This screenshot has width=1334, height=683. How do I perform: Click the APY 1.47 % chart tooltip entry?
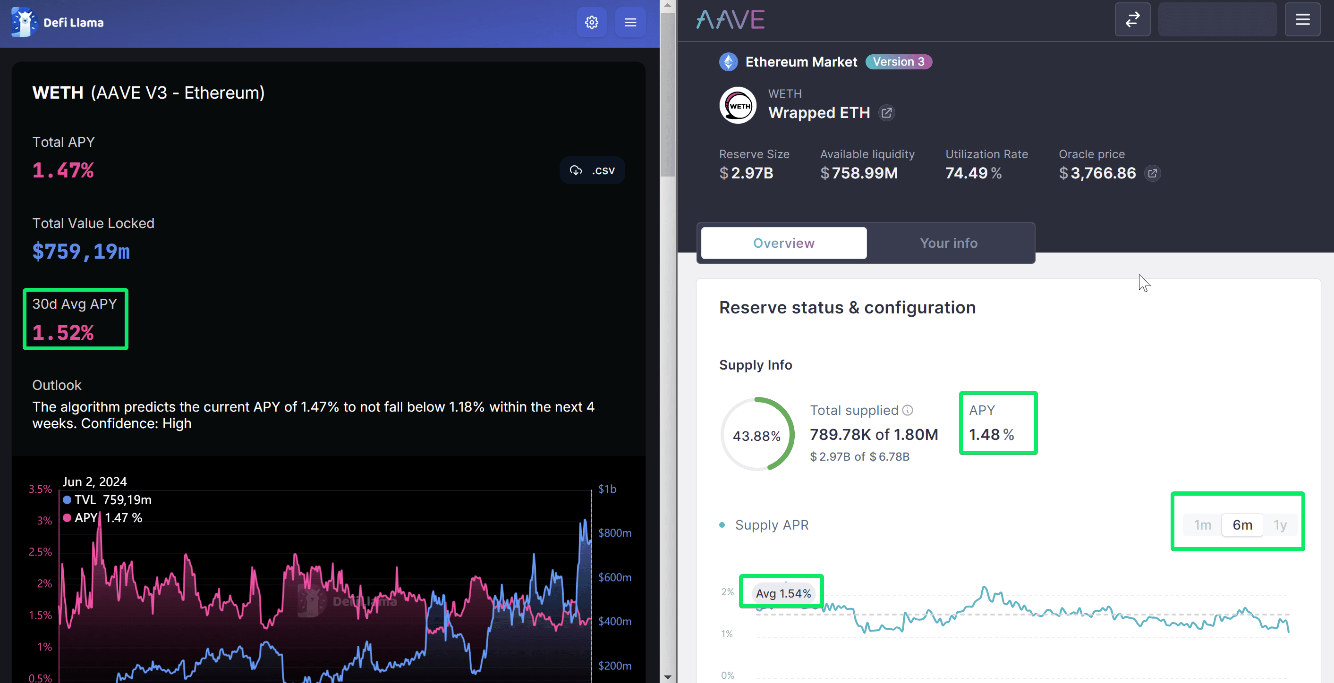pos(102,518)
